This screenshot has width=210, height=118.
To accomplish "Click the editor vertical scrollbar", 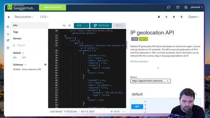I will tap(127, 45).
